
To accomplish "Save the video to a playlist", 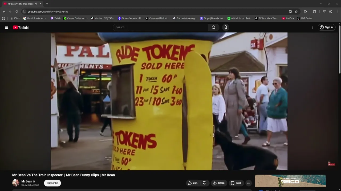I will 236,183.
